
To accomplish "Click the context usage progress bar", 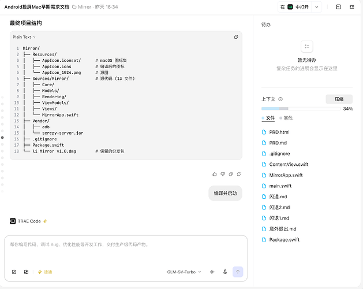I will pyautogui.click(x=301, y=109).
